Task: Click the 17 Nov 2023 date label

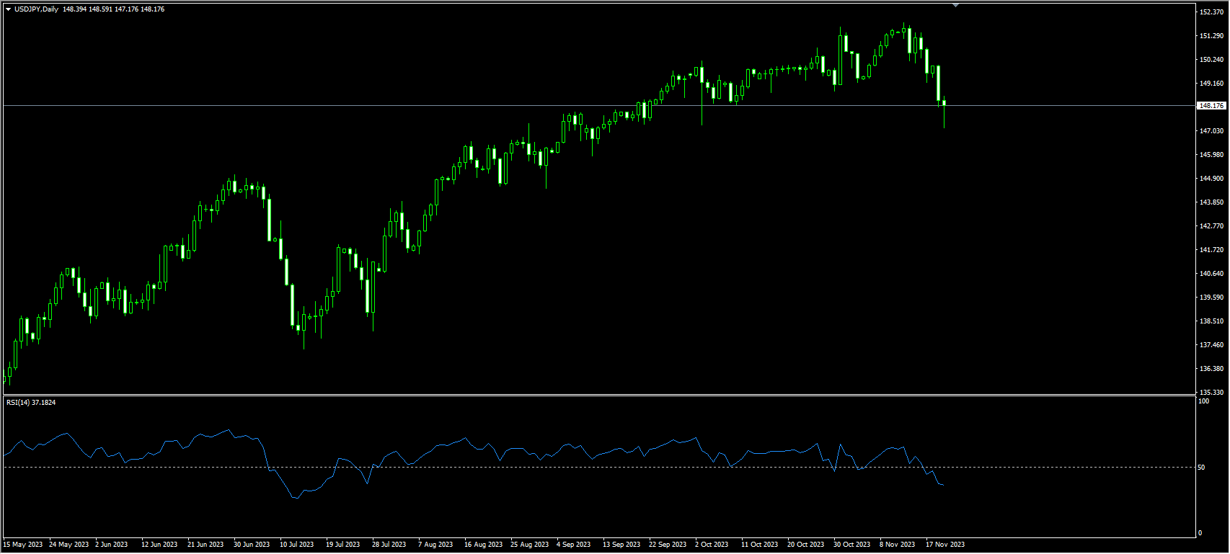Action: coord(944,545)
